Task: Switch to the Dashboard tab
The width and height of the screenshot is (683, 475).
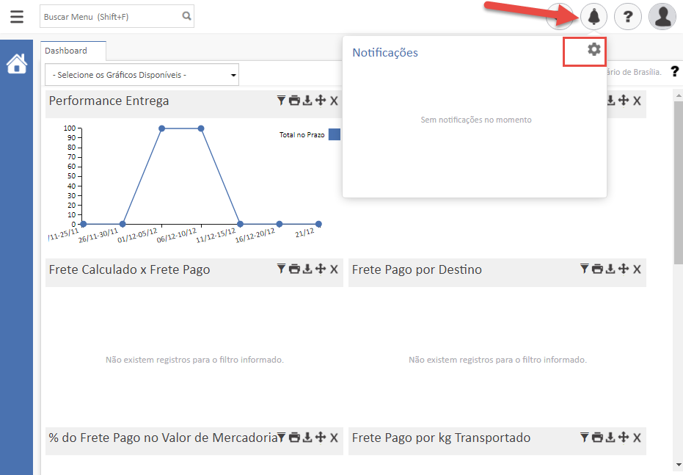Action: point(66,51)
